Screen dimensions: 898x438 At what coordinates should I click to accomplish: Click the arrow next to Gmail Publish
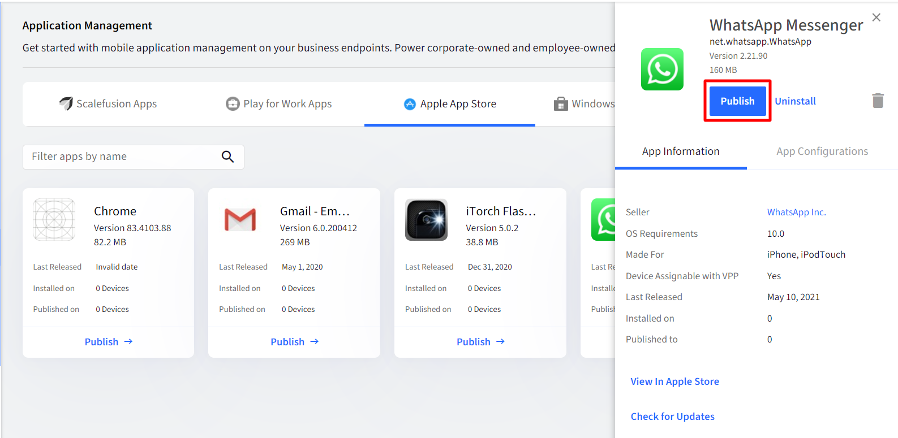(x=315, y=341)
